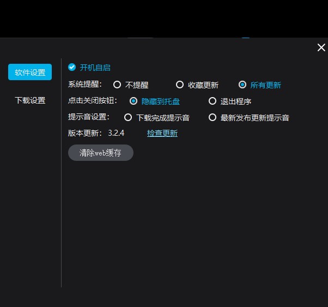The height and width of the screenshot is (307, 328).
Task: Click the 检查更新 link
Action: click(162, 133)
